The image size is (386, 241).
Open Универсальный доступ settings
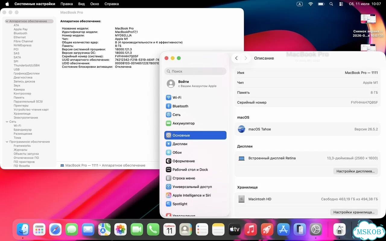pos(195,187)
